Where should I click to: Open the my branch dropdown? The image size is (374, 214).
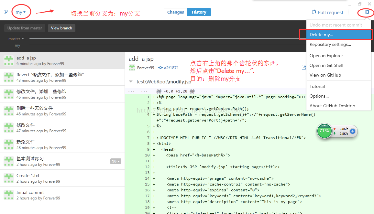click(x=20, y=12)
